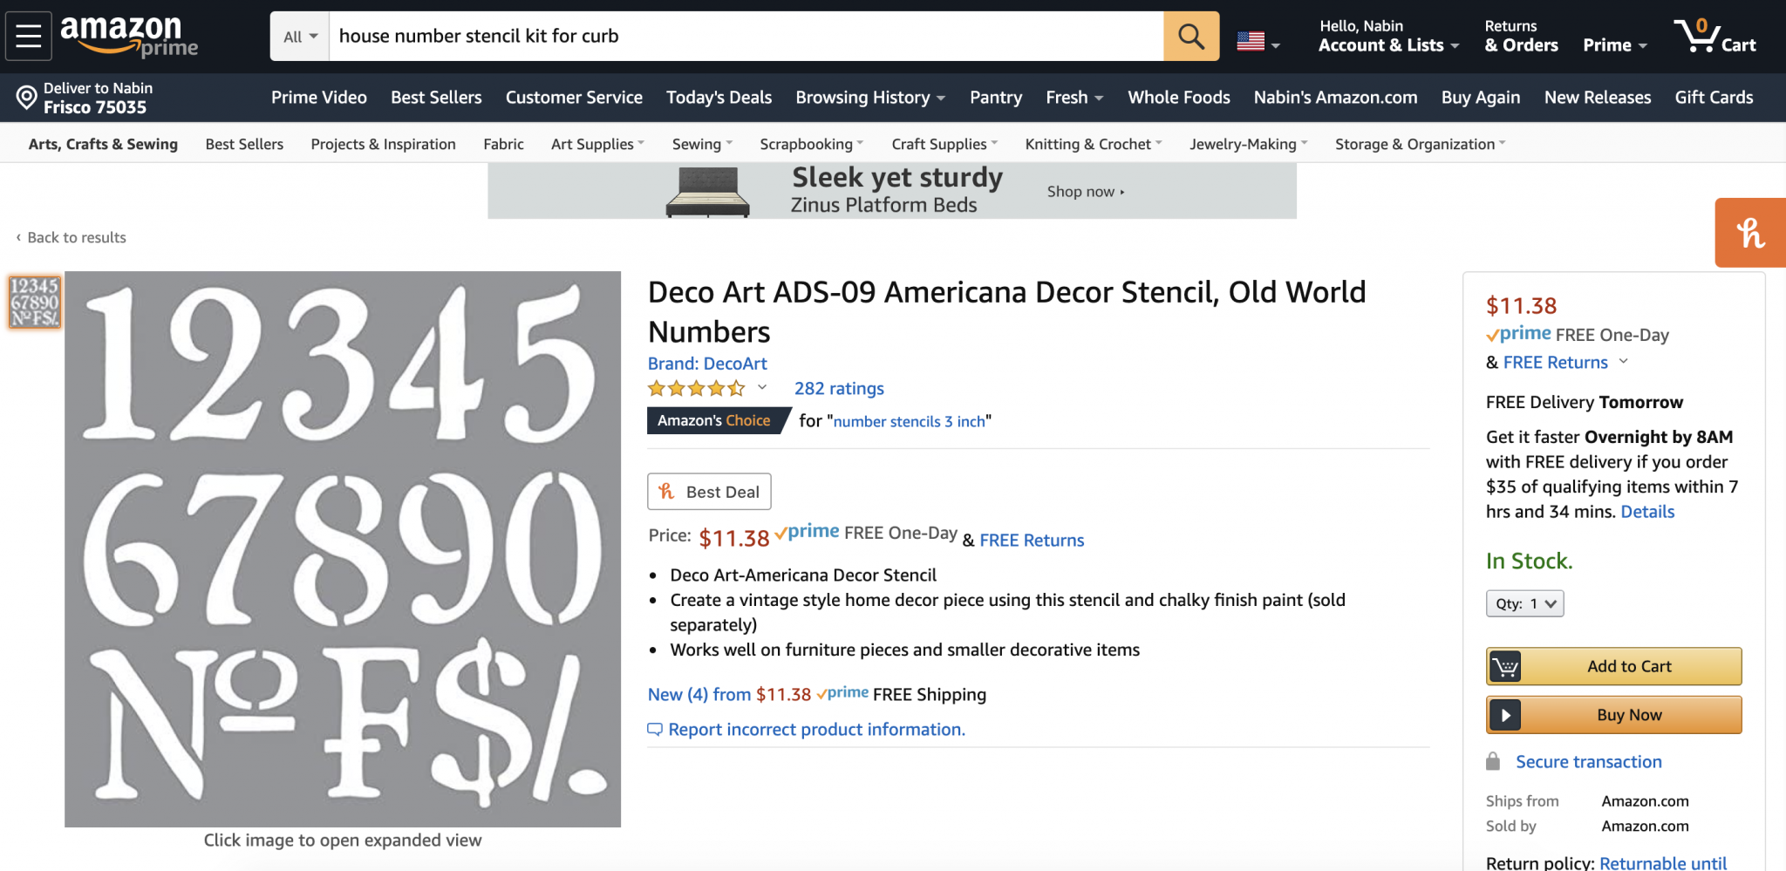
Task: Select the small stencil product thumbnail
Action: click(35, 302)
